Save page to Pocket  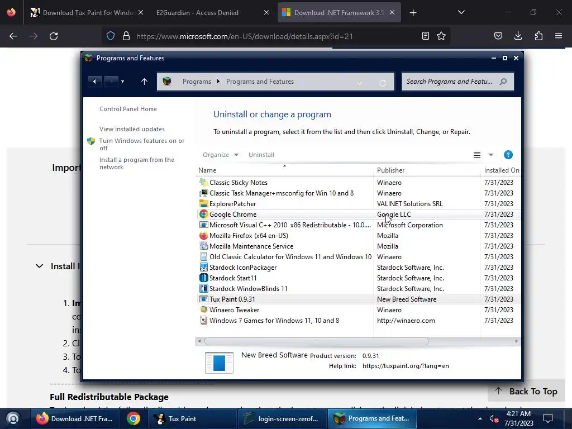click(x=498, y=36)
